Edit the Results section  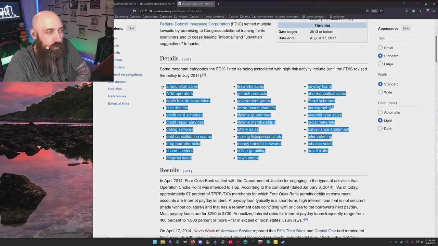tap(187, 171)
